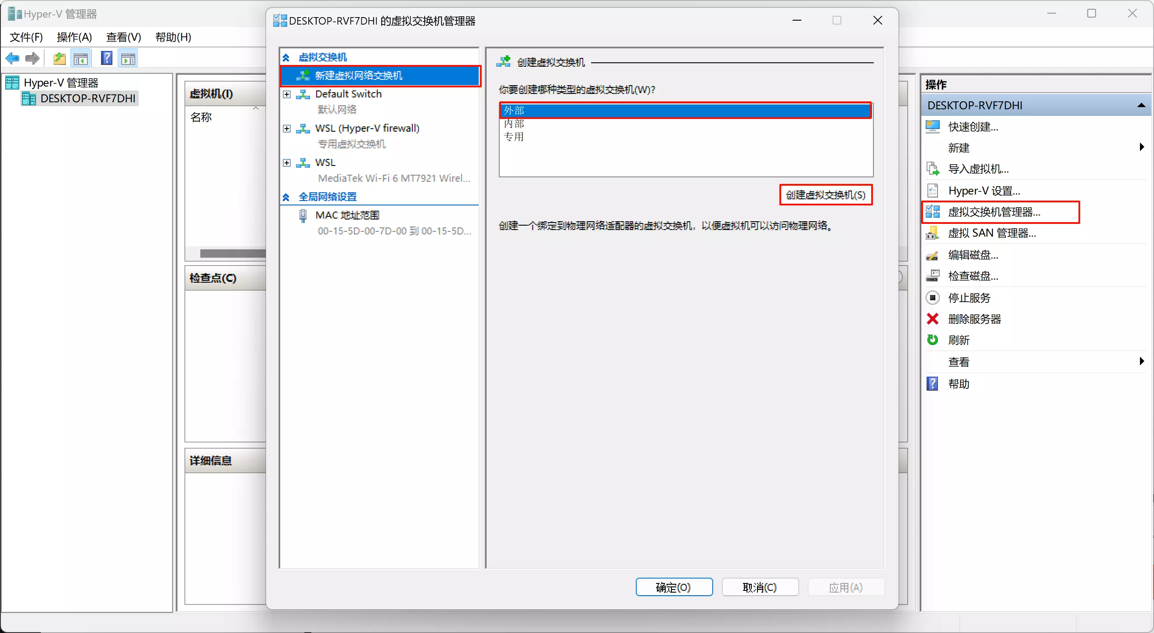Expand the WSL (Hyper-V firewall) node
Image resolution: width=1154 pixels, height=633 pixels.
287,129
